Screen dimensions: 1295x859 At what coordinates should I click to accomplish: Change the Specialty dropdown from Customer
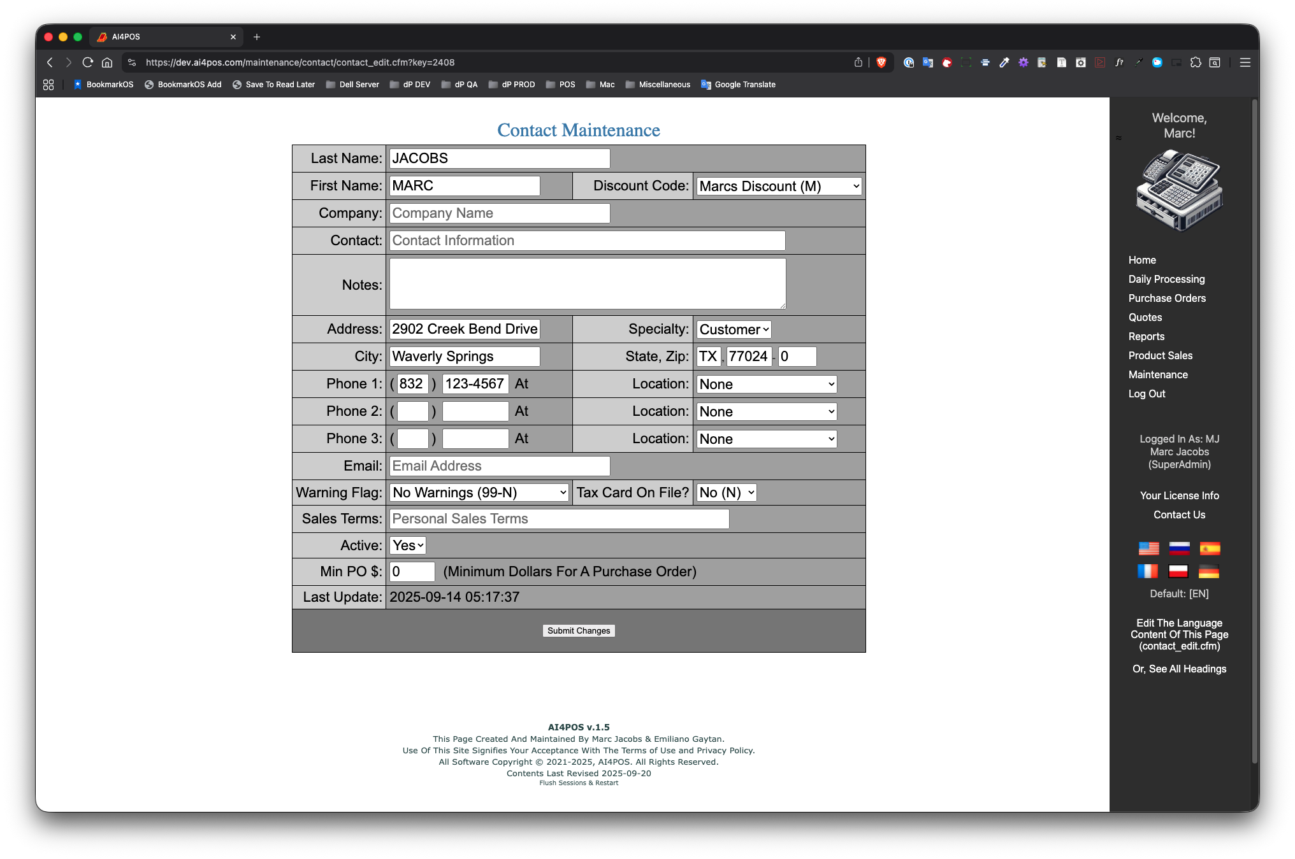tap(733, 329)
